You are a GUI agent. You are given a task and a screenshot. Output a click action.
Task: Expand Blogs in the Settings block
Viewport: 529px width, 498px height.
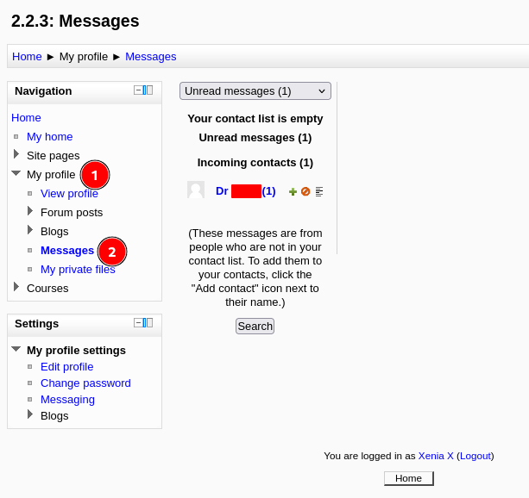coord(30,414)
